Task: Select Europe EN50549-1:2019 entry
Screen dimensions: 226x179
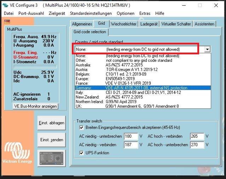Action: click(143, 79)
